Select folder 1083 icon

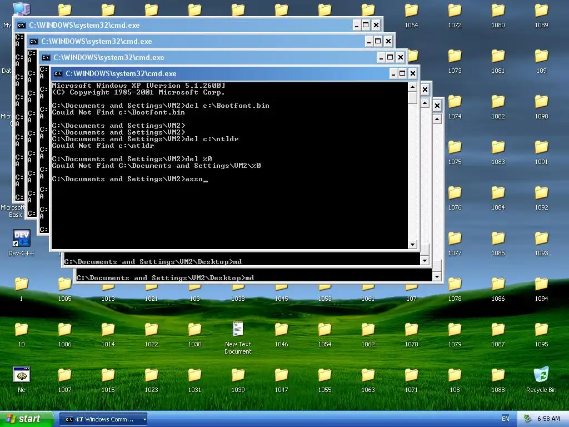498,147
